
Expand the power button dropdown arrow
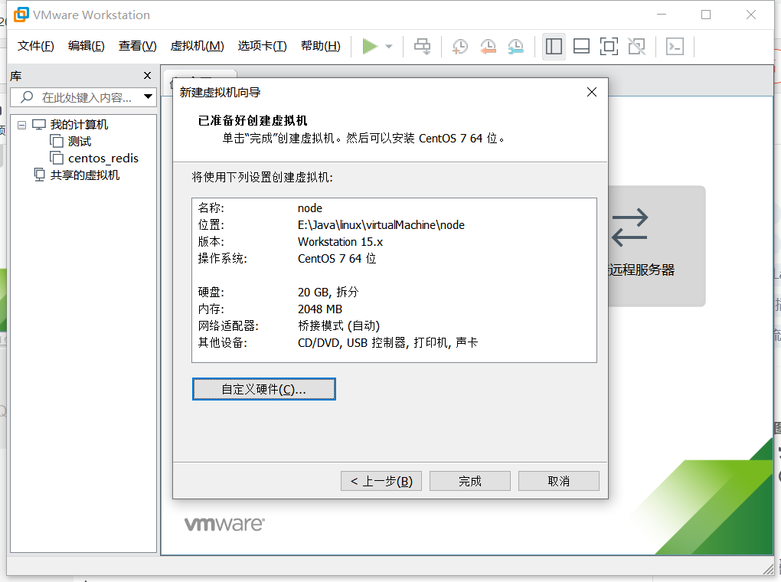387,47
